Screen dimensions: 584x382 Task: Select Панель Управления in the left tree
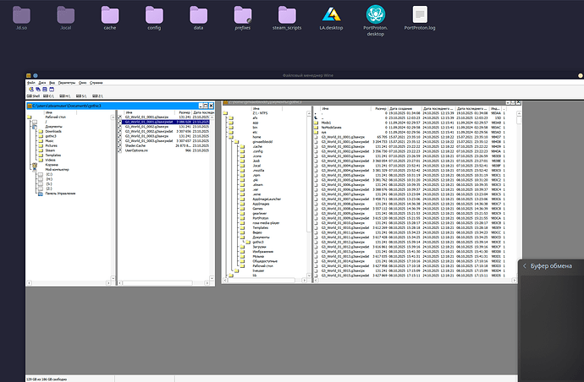[58, 194]
